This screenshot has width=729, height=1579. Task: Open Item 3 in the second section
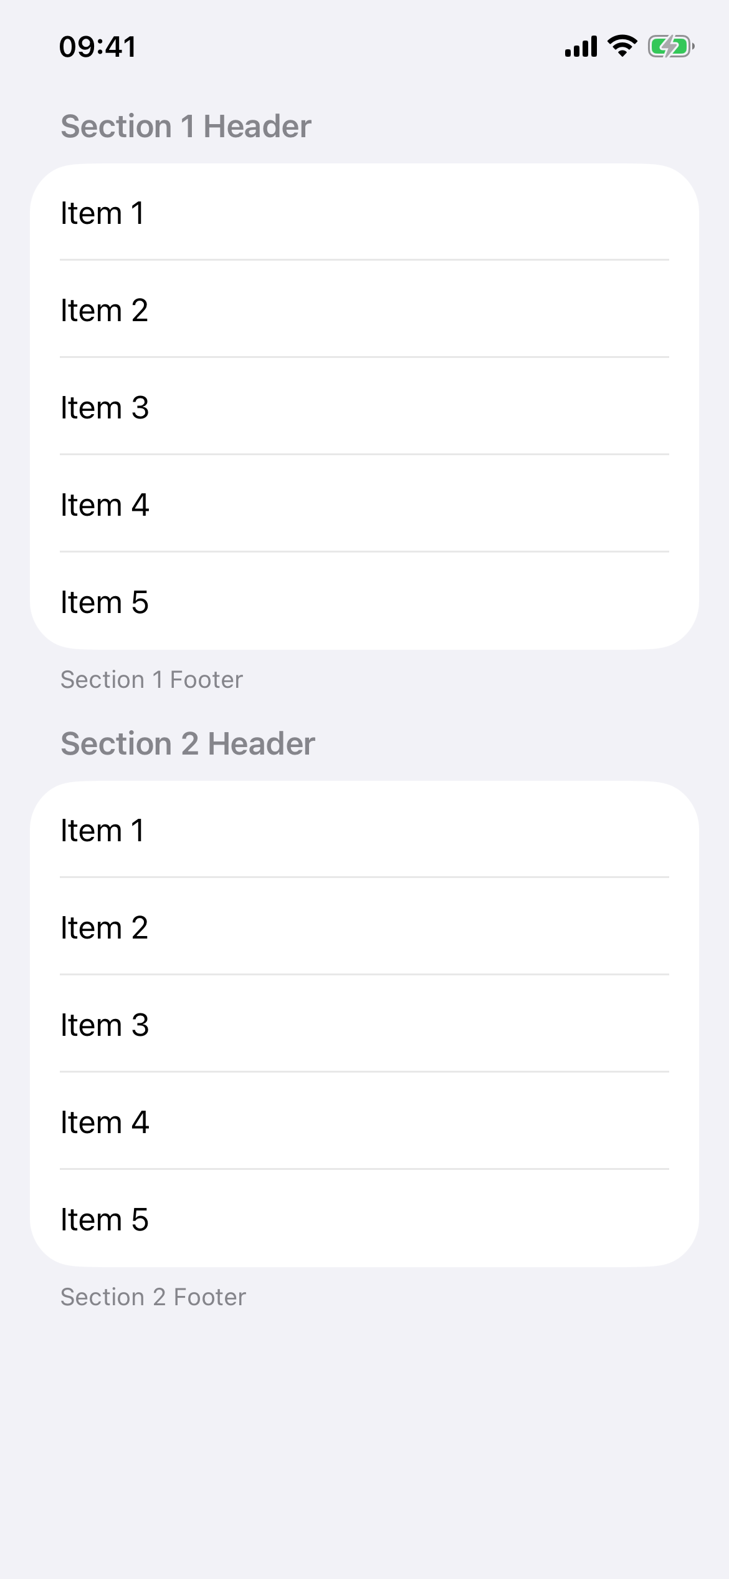(x=364, y=1025)
